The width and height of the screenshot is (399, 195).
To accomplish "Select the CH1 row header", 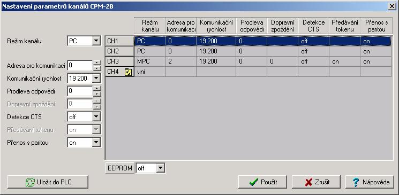I will click(x=119, y=41).
